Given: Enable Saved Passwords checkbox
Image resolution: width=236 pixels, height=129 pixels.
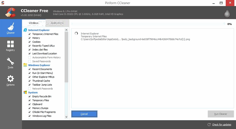Looking at the screenshot, I should tap(30, 61).
